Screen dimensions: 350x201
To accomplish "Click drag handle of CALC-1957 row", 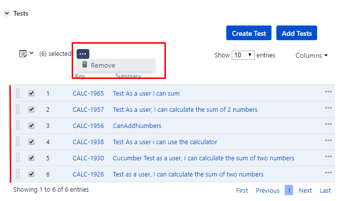I will click(18, 109).
